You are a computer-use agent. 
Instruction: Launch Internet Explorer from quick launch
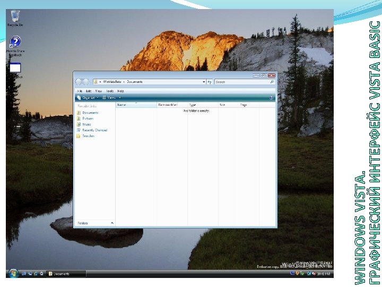click(36, 274)
